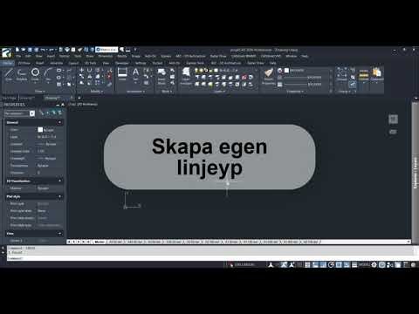Open the application logo menu button
Image resolution: width=419 pixels, height=314 pixels.
[6, 52]
